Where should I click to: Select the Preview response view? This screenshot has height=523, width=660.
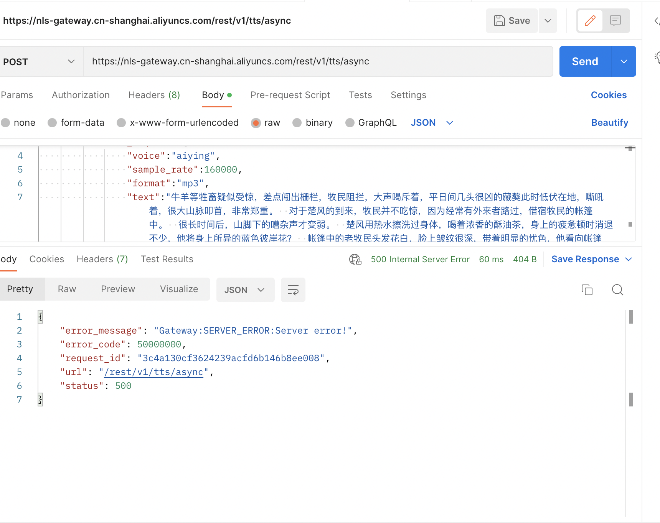point(118,289)
